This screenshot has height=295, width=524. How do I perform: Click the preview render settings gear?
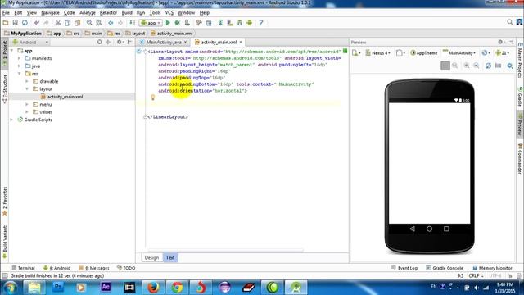pyautogui.click(x=509, y=66)
